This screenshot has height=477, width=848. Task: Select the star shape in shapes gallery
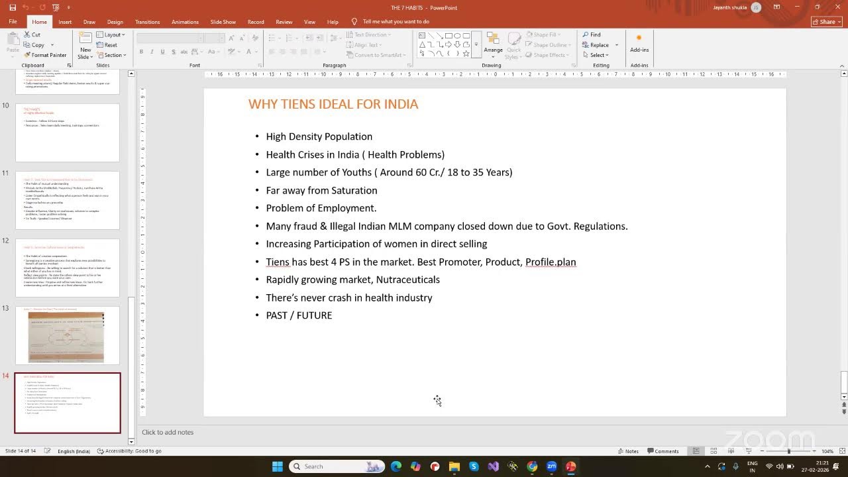466,54
